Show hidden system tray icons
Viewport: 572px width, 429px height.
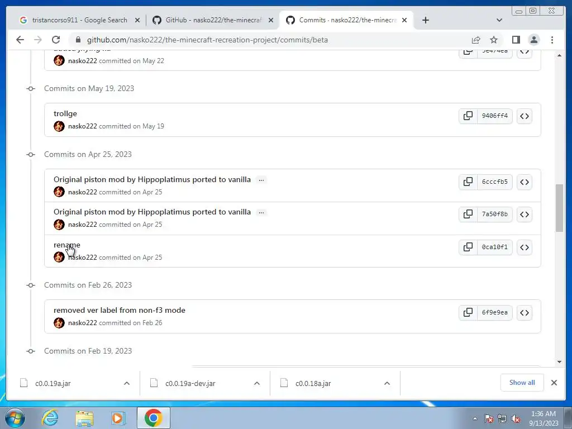(475, 418)
